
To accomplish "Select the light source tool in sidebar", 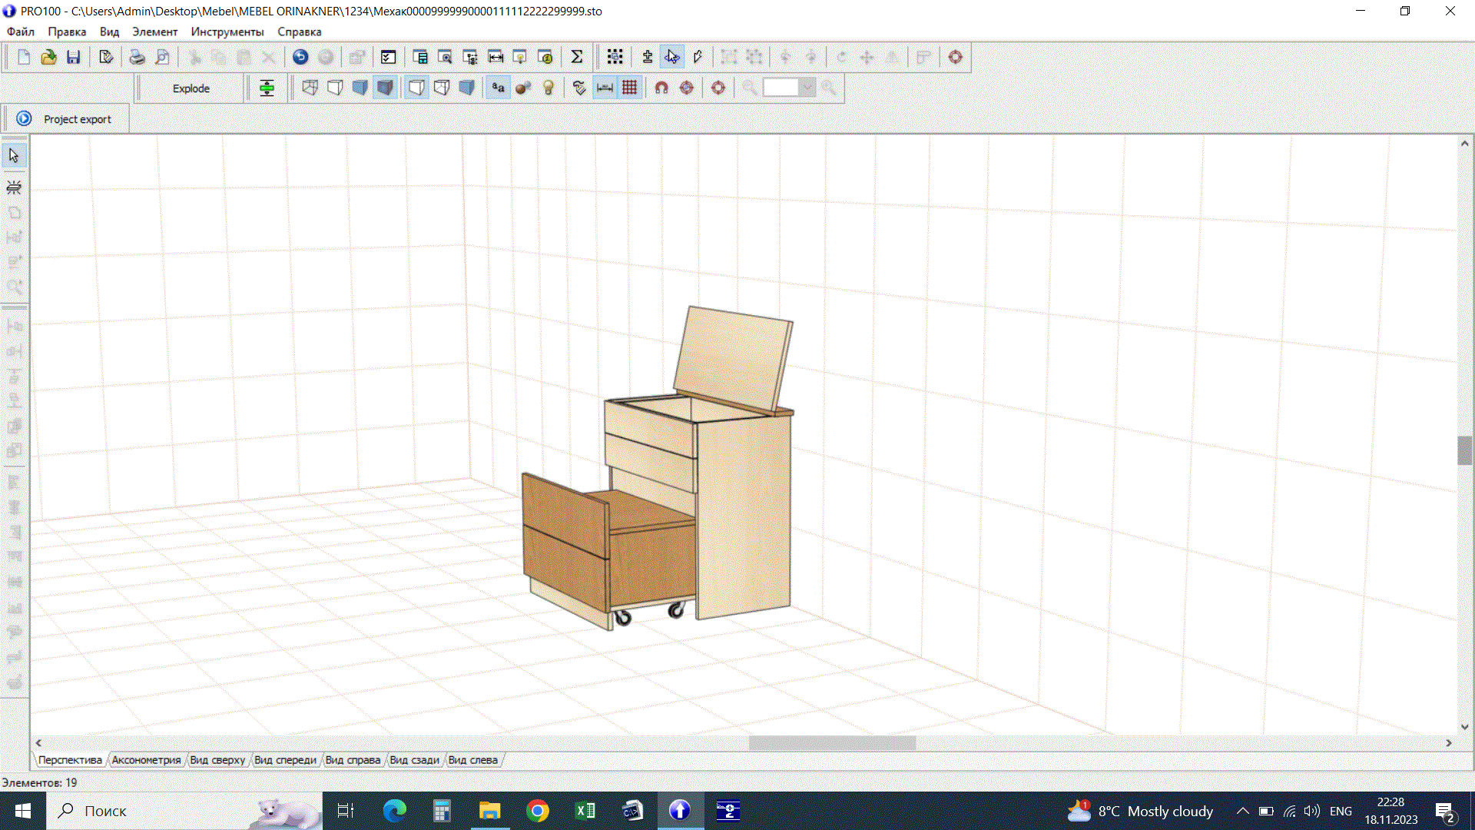I will (13, 186).
